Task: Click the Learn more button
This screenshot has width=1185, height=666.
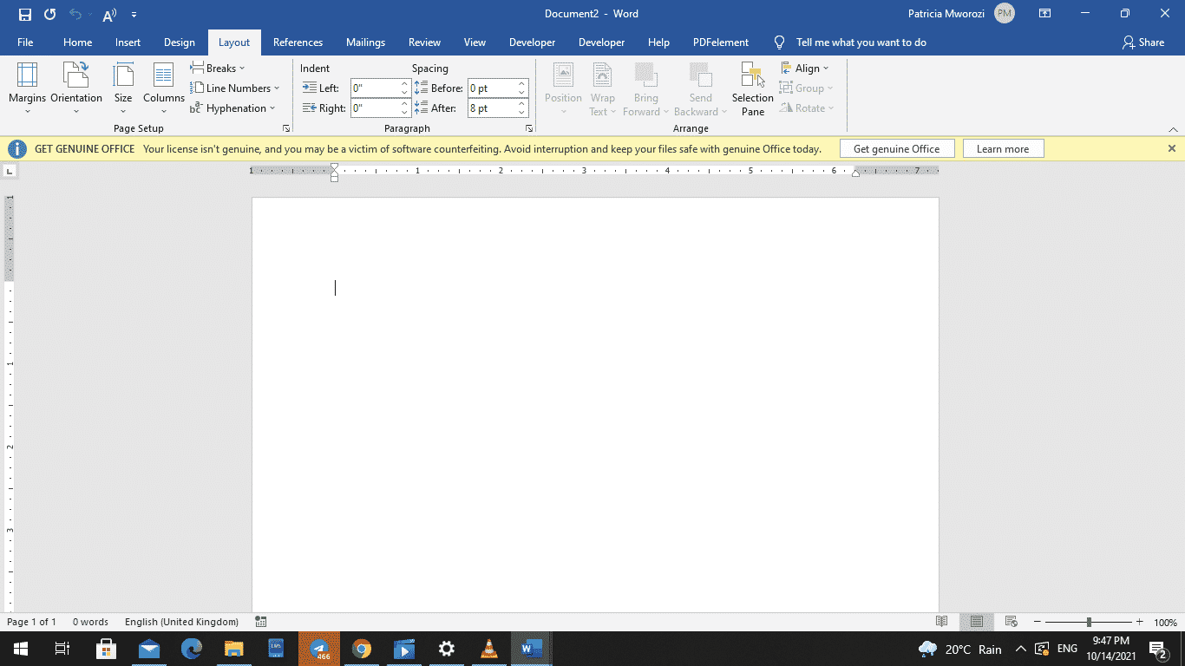Action: pyautogui.click(x=1003, y=148)
